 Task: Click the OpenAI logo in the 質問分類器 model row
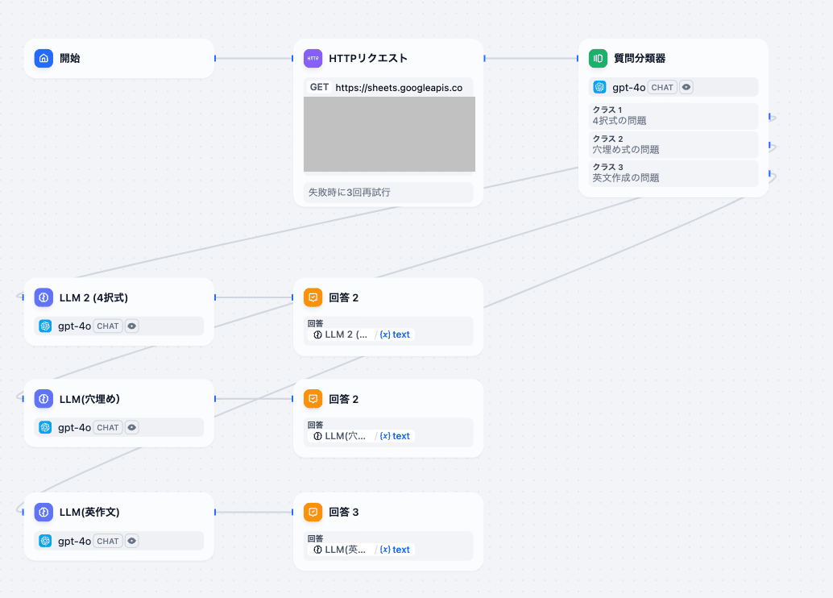(x=599, y=87)
